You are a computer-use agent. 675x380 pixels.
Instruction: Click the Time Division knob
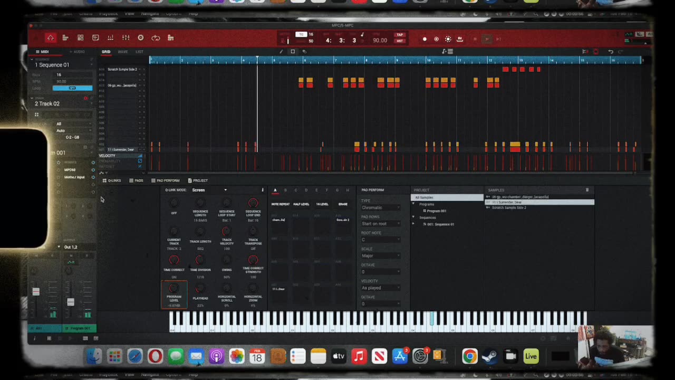point(200,260)
